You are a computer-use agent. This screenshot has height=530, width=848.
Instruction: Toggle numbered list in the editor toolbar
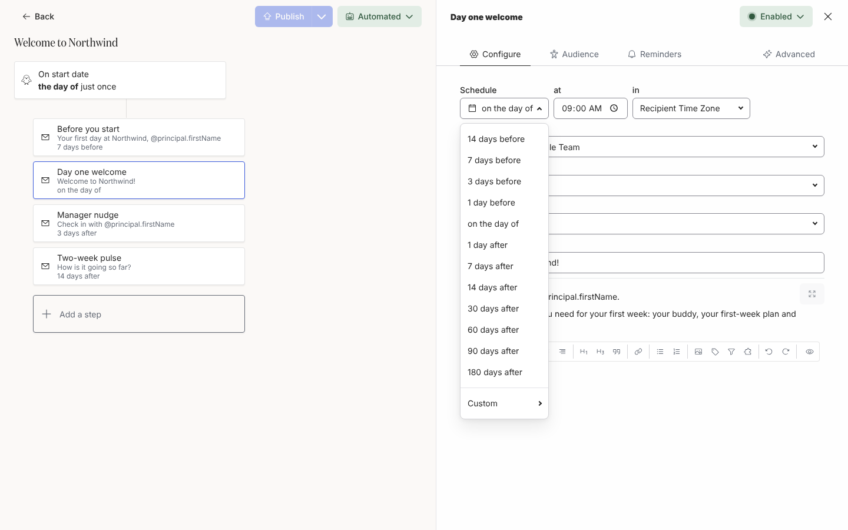677,352
